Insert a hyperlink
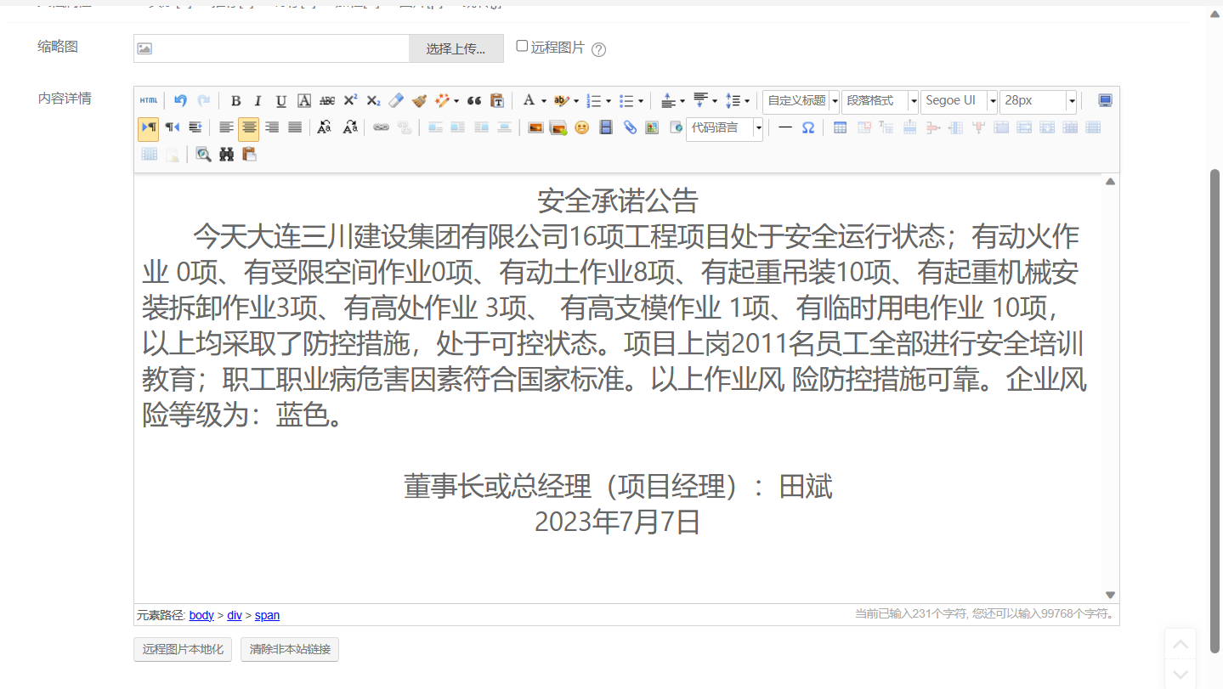Image resolution: width=1223 pixels, height=689 pixels. [x=381, y=127]
